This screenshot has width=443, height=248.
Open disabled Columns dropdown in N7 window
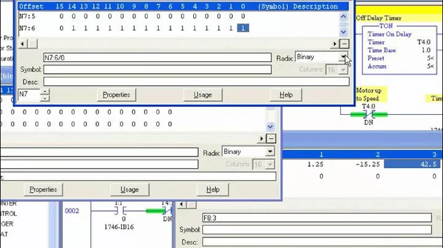343,69
